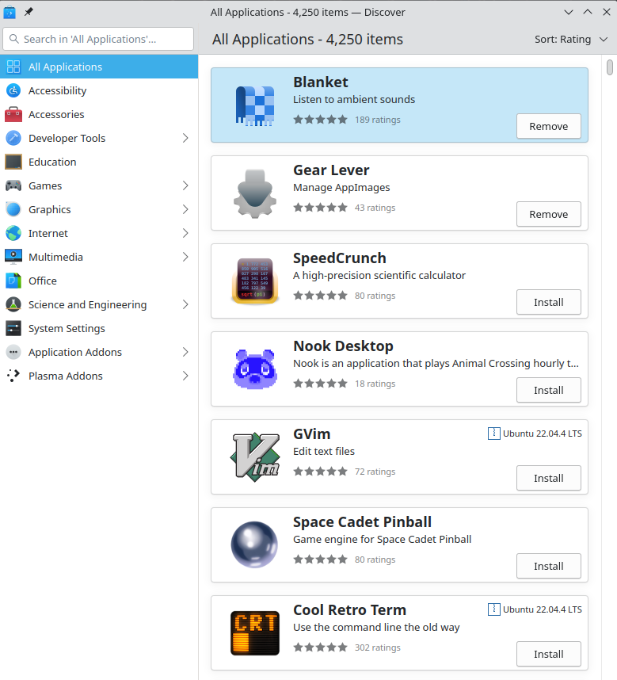Open the System Settings category
The image size is (617, 680).
(99, 328)
